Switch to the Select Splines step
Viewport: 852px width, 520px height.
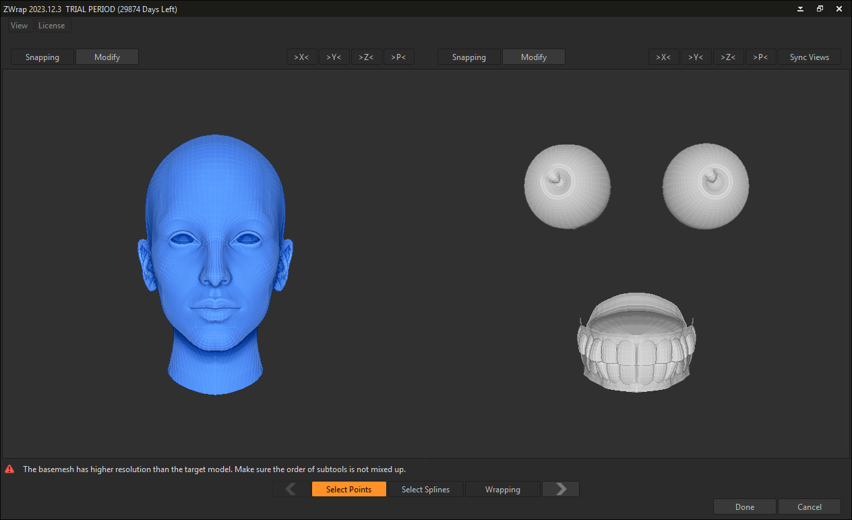tap(426, 489)
